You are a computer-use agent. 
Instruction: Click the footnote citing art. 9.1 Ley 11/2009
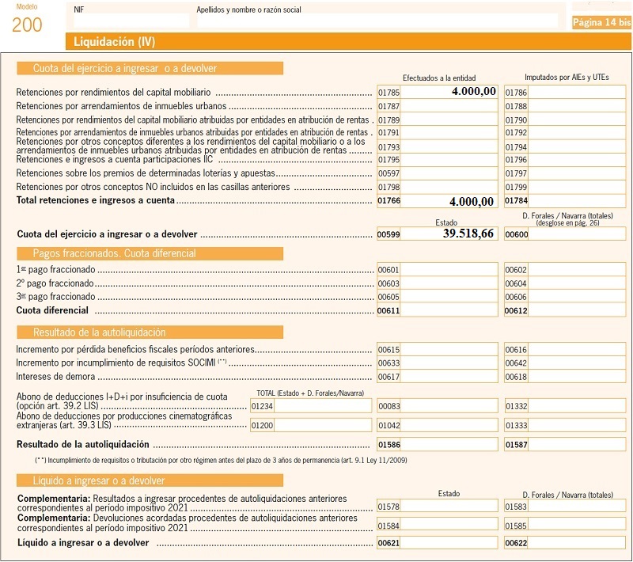tap(222, 460)
